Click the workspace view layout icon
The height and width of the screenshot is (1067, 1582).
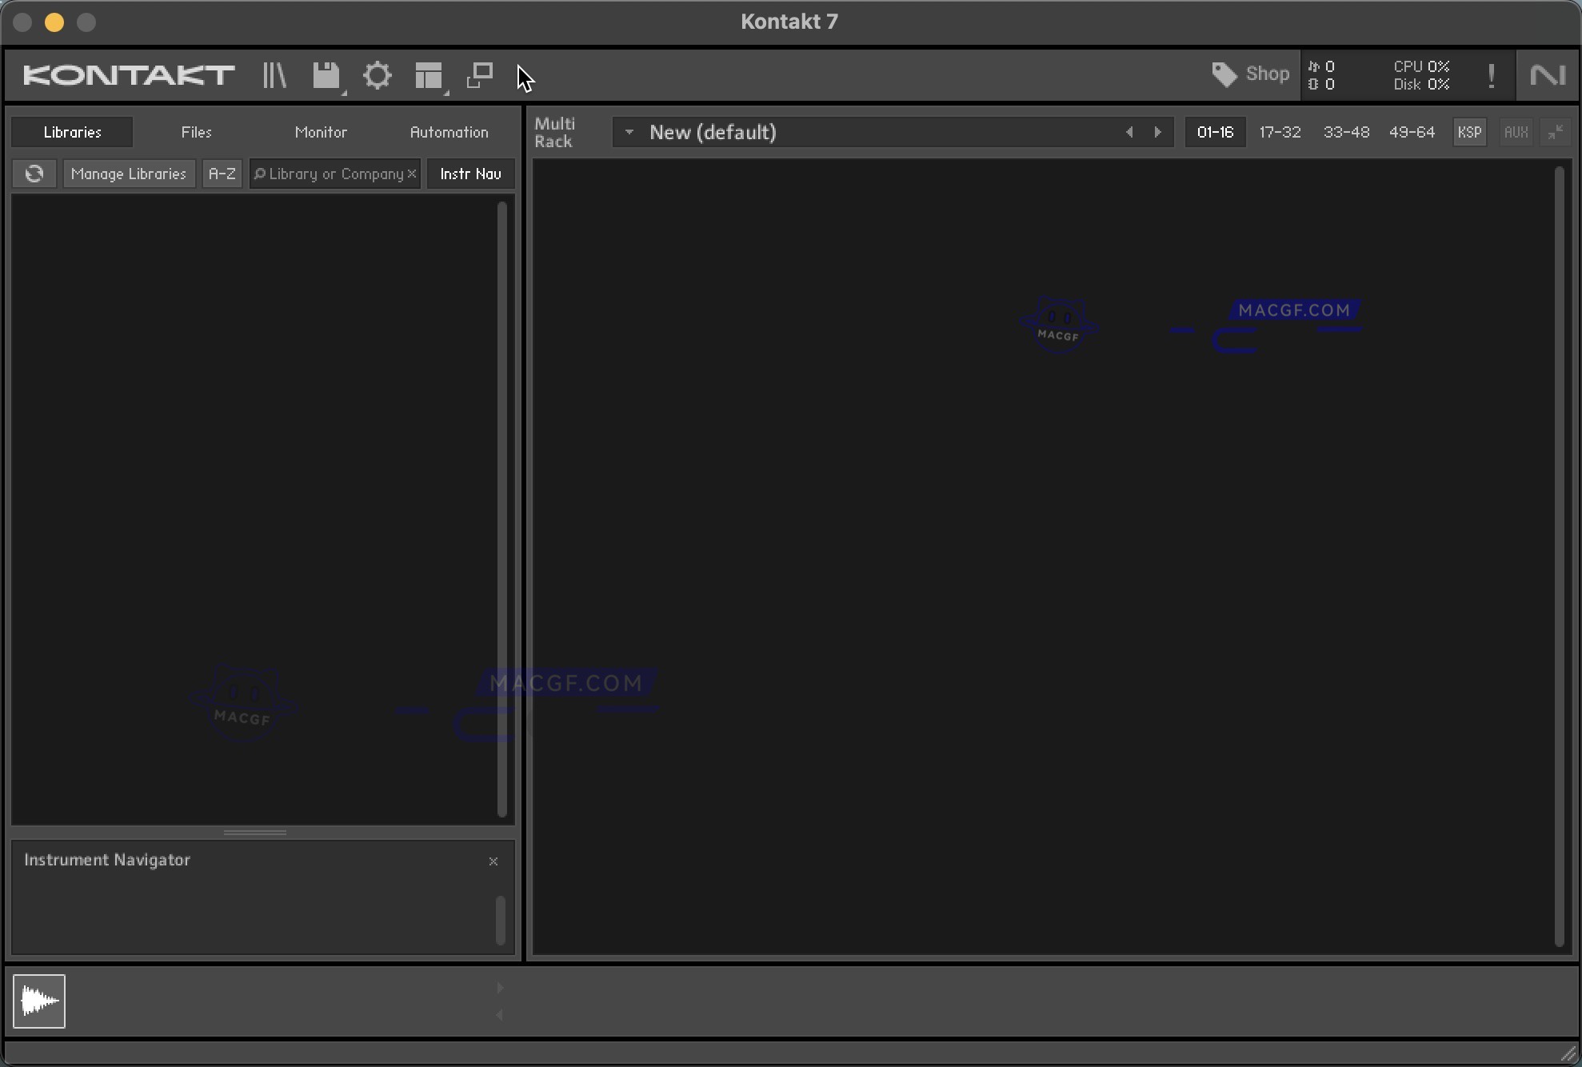429,75
